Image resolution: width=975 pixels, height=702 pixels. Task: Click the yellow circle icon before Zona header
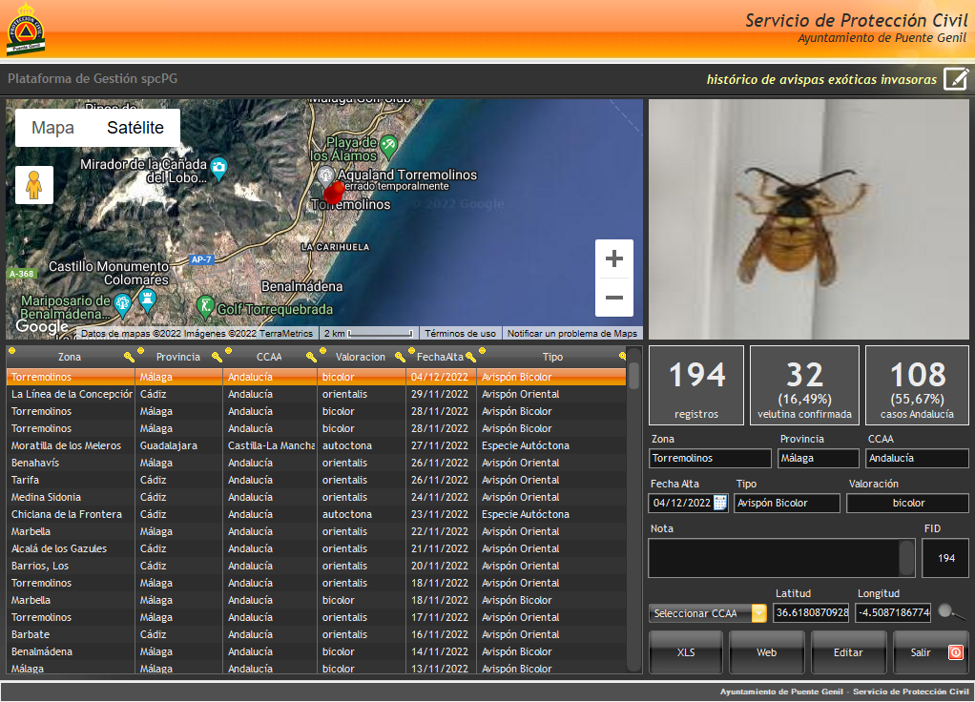(11, 351)
